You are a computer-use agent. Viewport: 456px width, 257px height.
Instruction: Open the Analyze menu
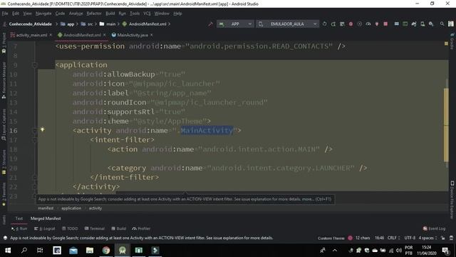pyautogui.click(x=76, y=14)
